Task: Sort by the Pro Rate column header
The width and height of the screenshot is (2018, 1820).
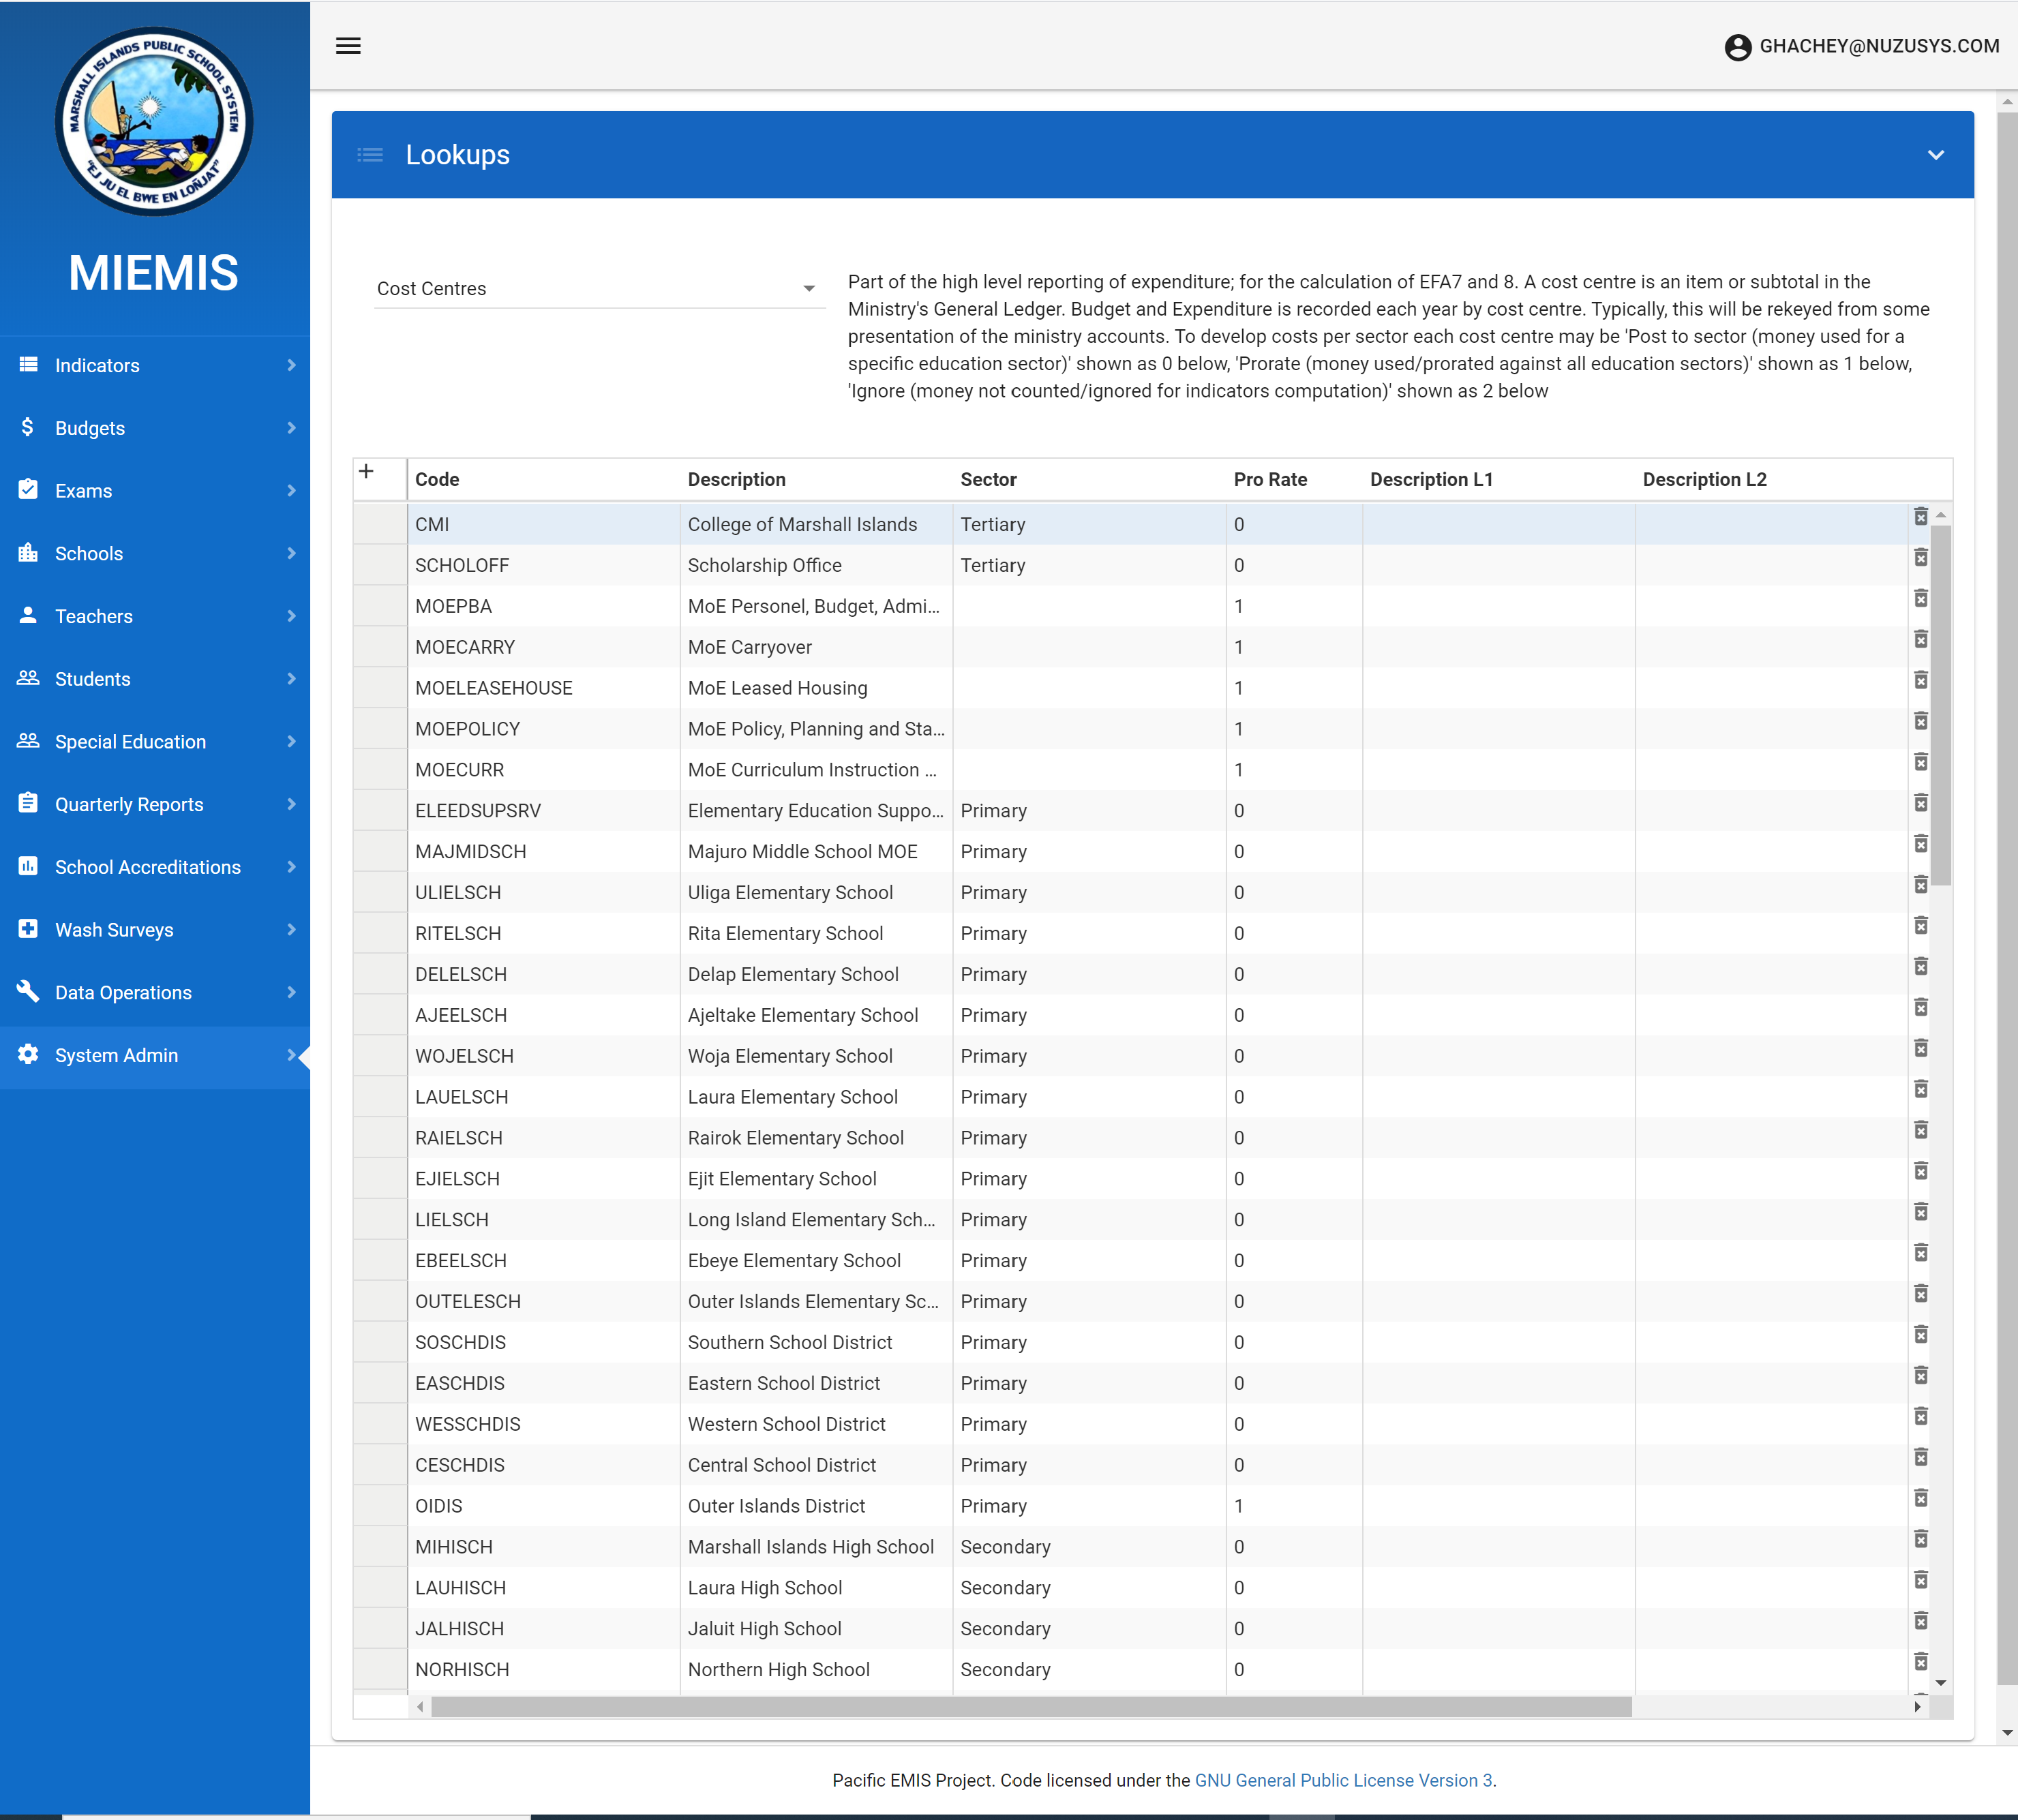Action: tap(1269, 480)
